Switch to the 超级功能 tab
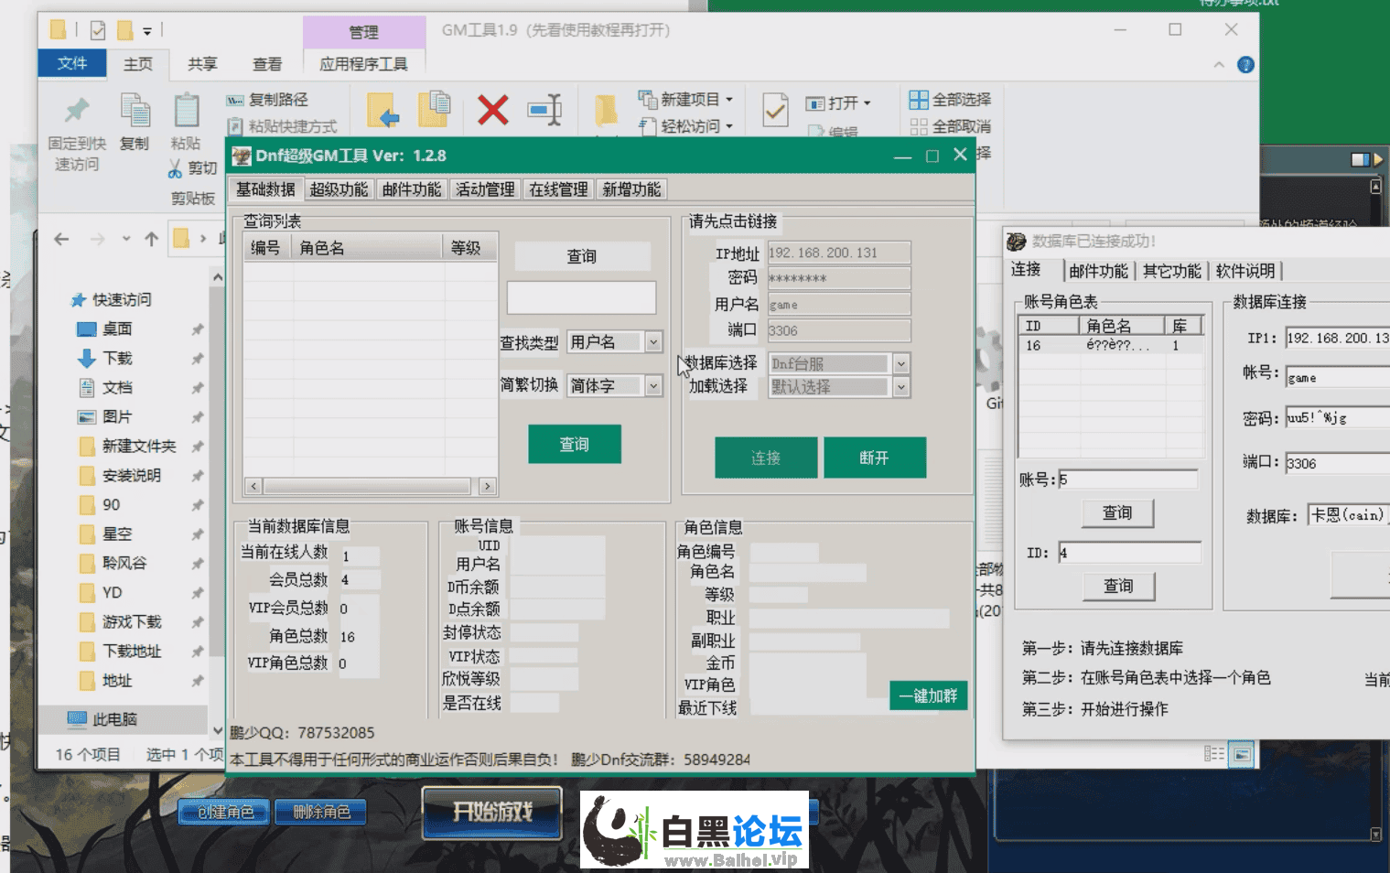Screen dimensions: 1390x873 click(339, 189)
